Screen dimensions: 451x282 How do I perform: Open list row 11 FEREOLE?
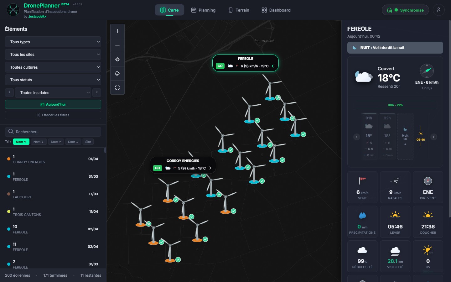pos(53,247)
